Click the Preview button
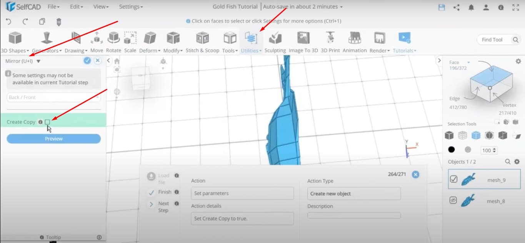 point(53,138)
